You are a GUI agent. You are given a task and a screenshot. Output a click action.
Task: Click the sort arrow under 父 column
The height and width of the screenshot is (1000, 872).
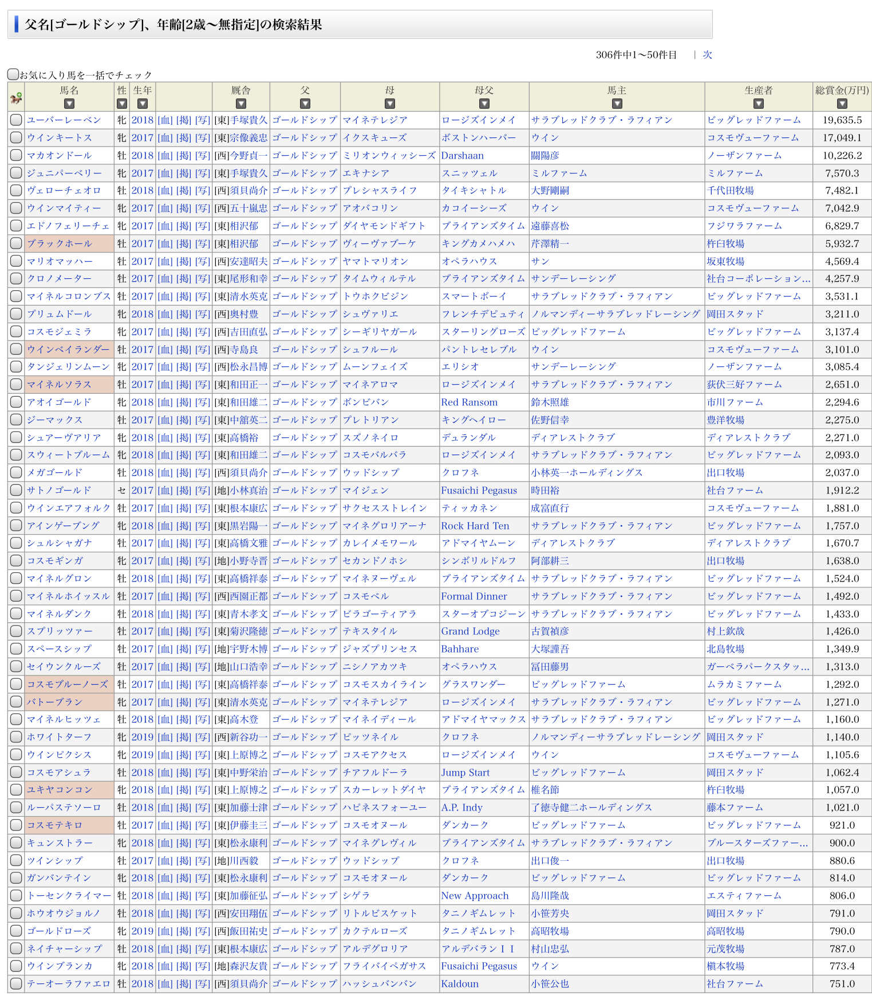tap(305, 104)
